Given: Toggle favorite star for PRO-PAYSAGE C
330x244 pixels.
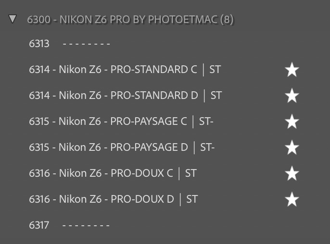Looking at the screenshot, I should pos(292,122).
